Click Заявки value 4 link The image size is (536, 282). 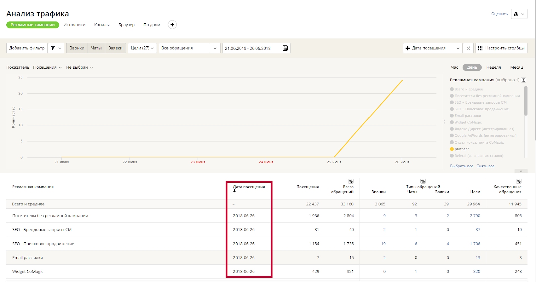[448, 244]
